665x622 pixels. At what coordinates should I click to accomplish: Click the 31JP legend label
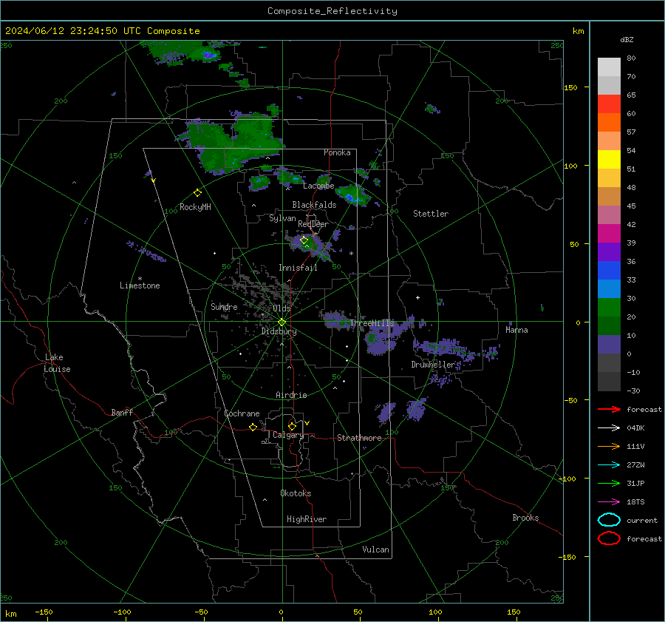[635, 483]
